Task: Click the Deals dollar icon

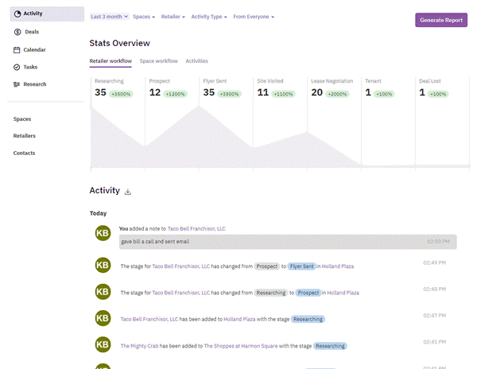Action: [17, 32]
